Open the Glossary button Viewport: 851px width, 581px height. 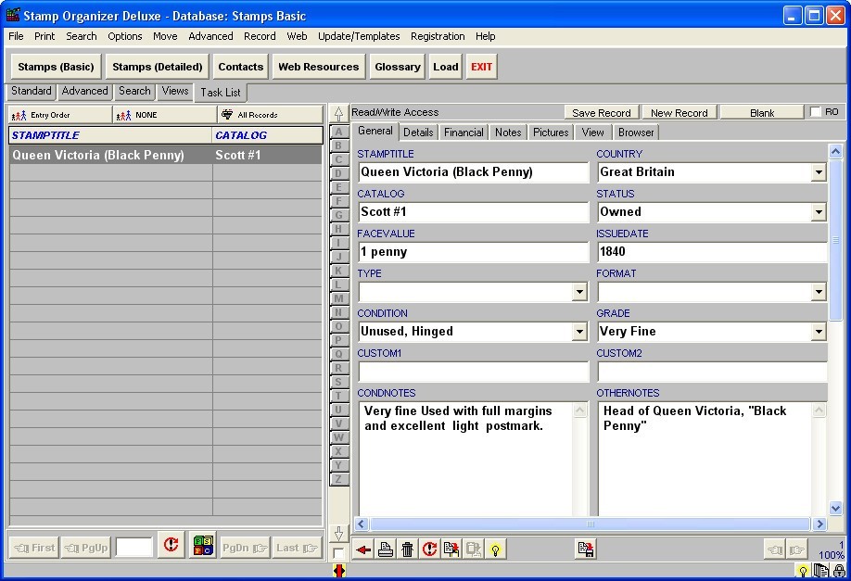pos(398,67)
